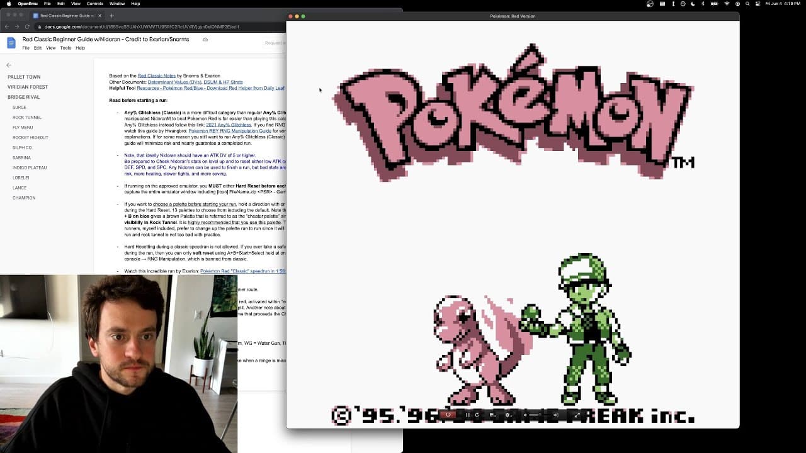Image resolution: width=806 pixels, height=453 pixels.
Task: Open the Google Docs Edit menu
Action: pyautogui.click(x=38, y=48)
